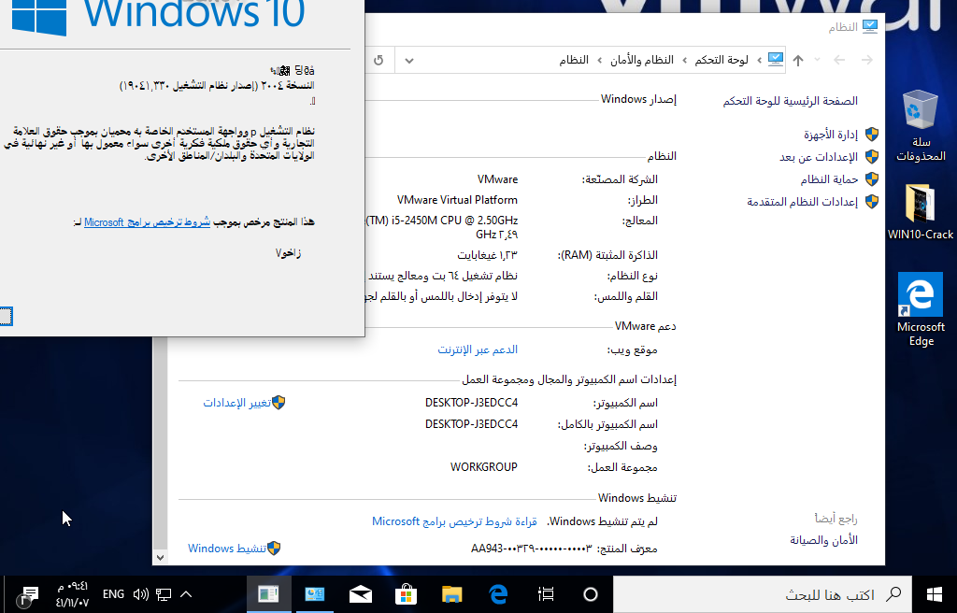This screenshot has width=957, height=613.
Task: Select the WORKGROUP value text
Action: (x=484, y=467)
